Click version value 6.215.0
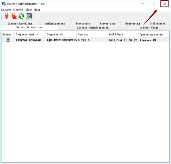Viewport: 171px width, 164px height. [84, 40]
